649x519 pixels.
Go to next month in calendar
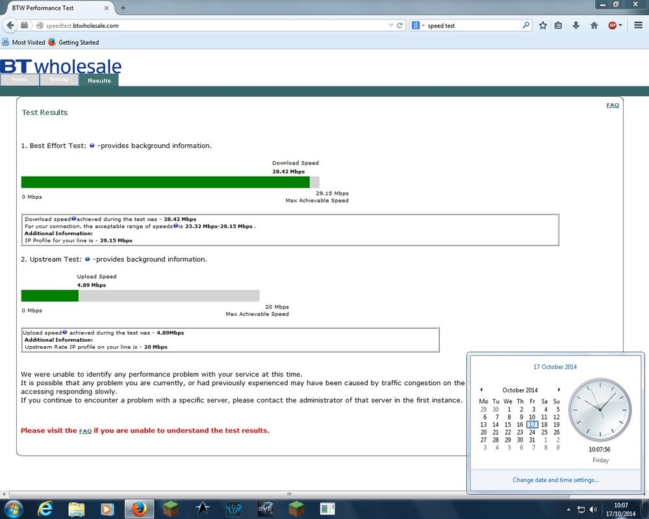[559, 390]
